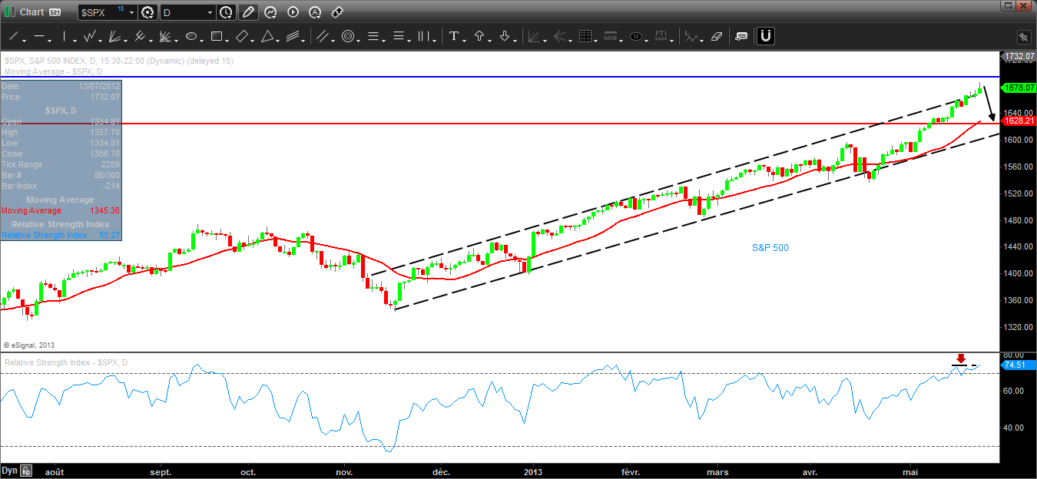Click the 1600.00 price axis value
Screen dimensions: 1037x479
pos(1018,140)
